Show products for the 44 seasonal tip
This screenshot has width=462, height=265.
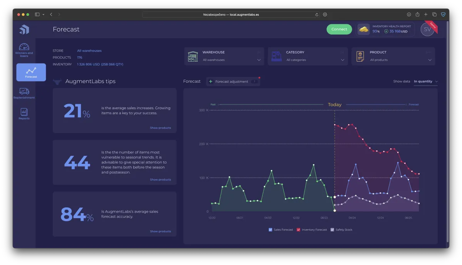click(x=161, y=180)
